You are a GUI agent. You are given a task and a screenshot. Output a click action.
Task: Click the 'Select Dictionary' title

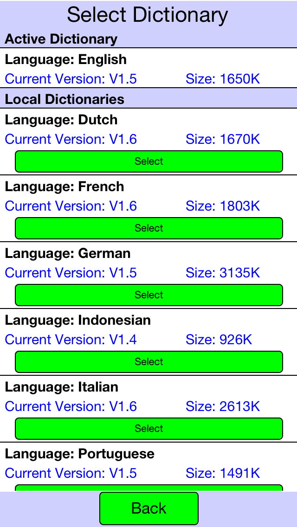point(148,15)
